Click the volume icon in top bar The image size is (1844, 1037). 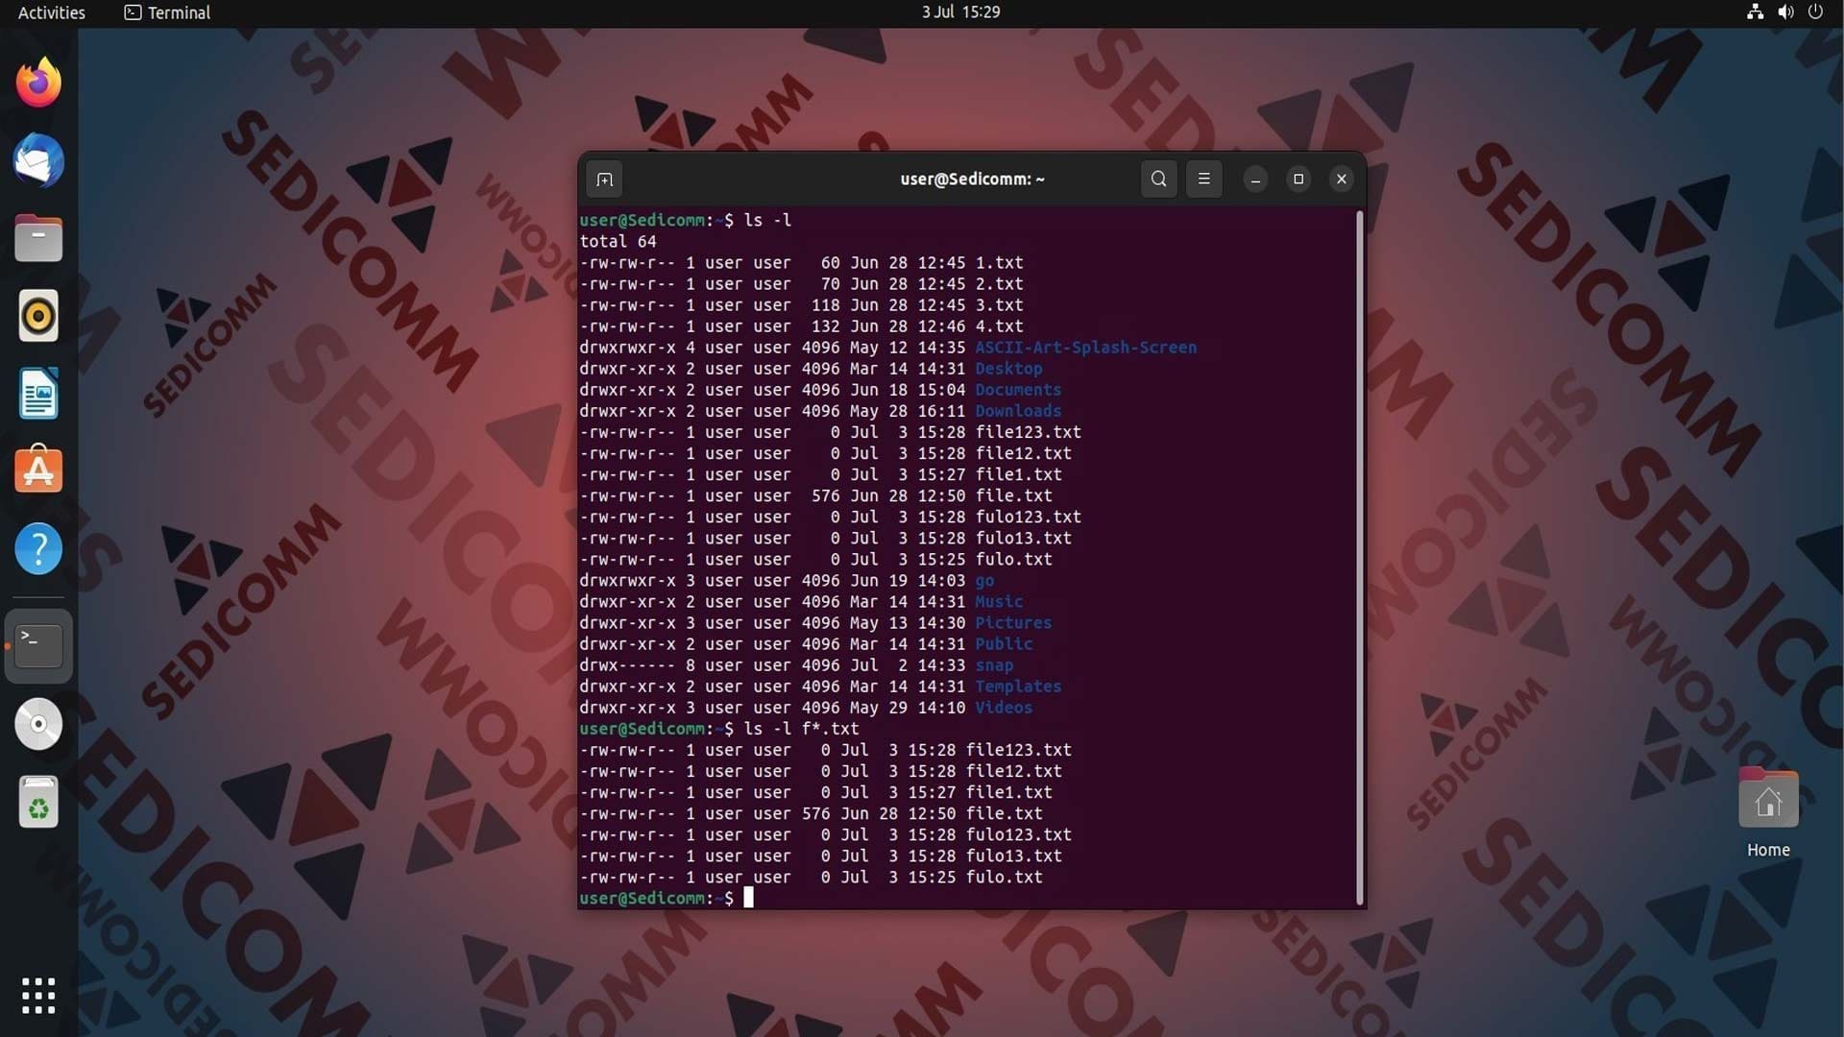[1785, 12]
